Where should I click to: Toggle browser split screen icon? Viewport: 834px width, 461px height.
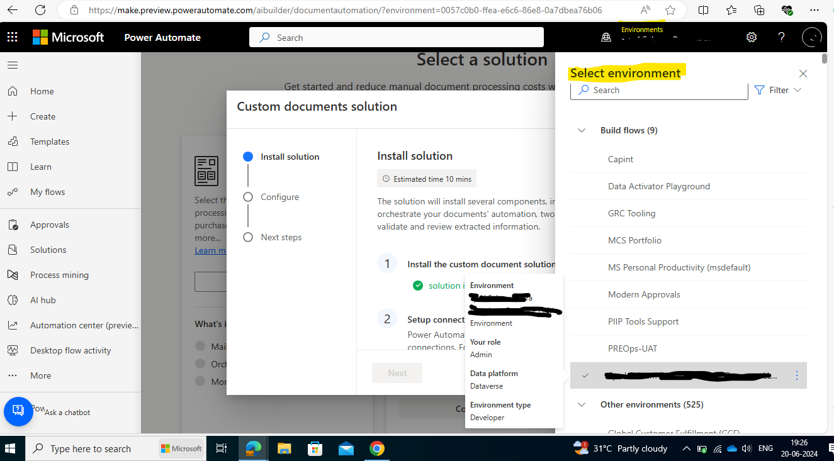point(704,10)
